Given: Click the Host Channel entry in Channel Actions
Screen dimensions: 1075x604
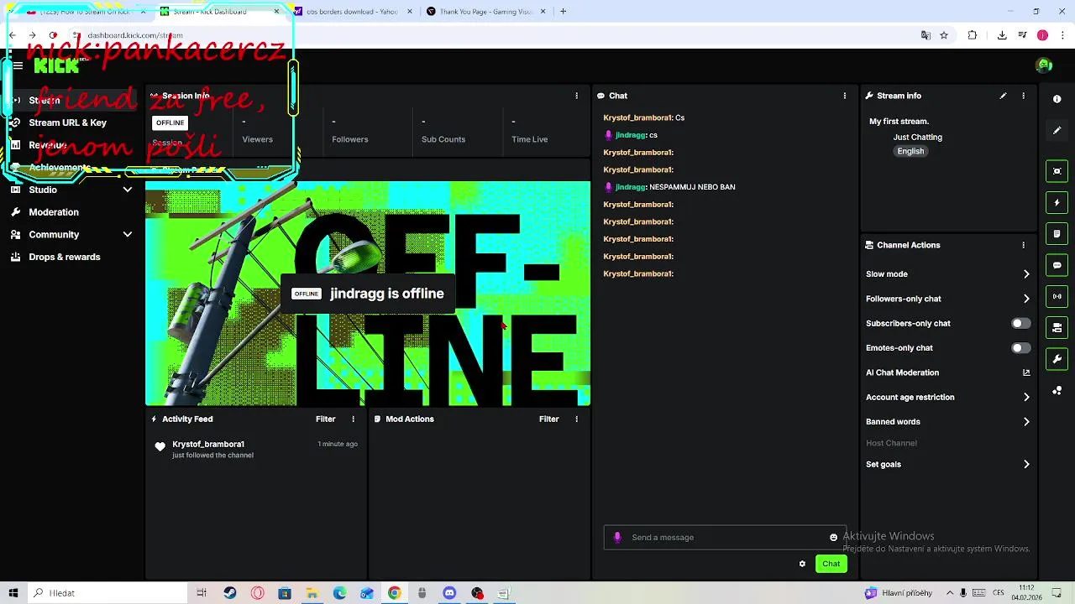Looking at the screenshot, I should pyautogui.click(x=891, y=443).
